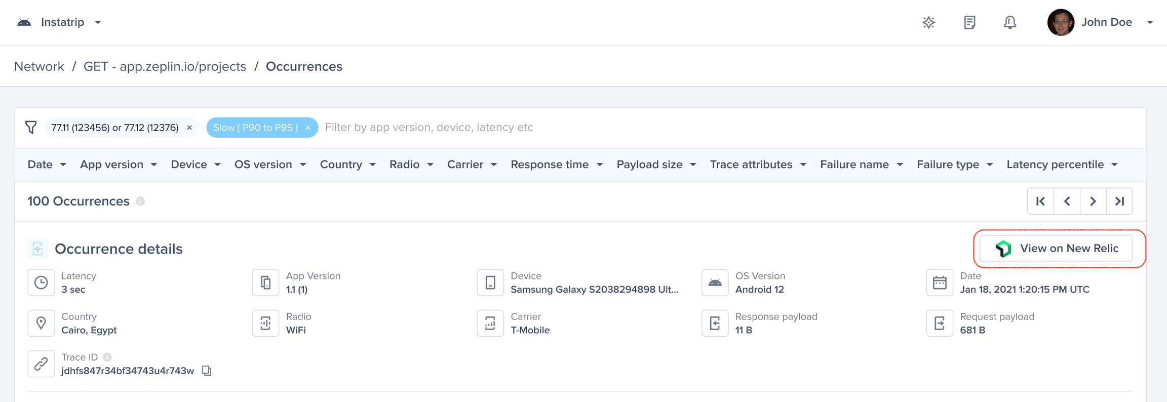1167x402 pixels.
Task: Click View on New Relic button
Action: [x=1056, y=249]
